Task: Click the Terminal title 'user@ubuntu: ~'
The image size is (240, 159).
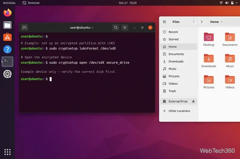Action: [82, 27]
